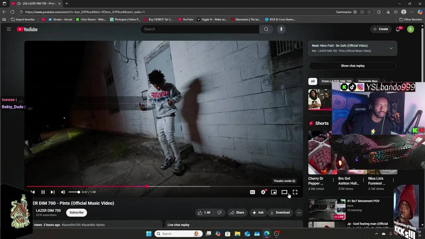Open the Windows Start menu

[149, 234]
